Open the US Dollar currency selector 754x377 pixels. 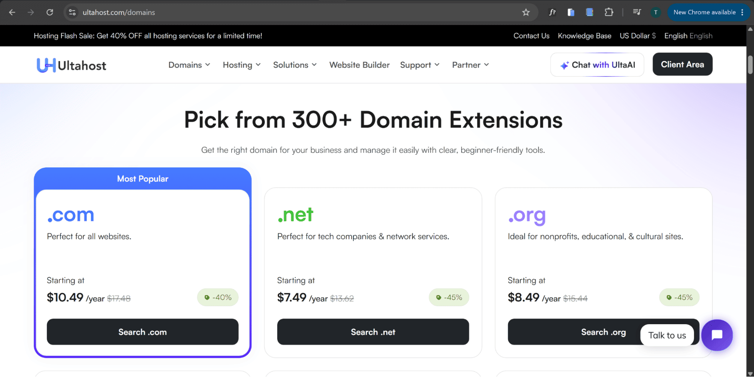coord(637,36)
